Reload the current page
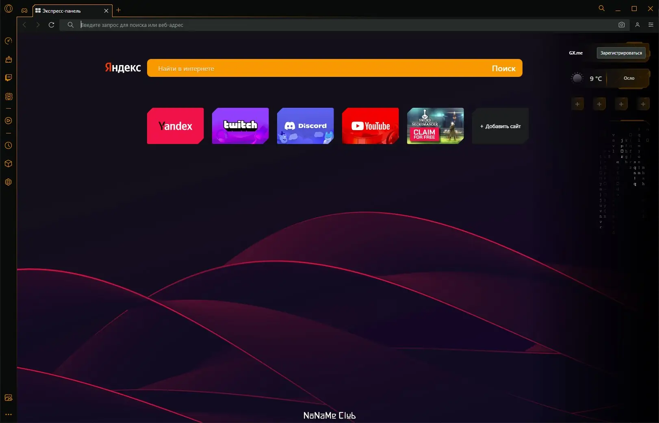This screenshot has height=423, width=659. (x=52, y=25)
